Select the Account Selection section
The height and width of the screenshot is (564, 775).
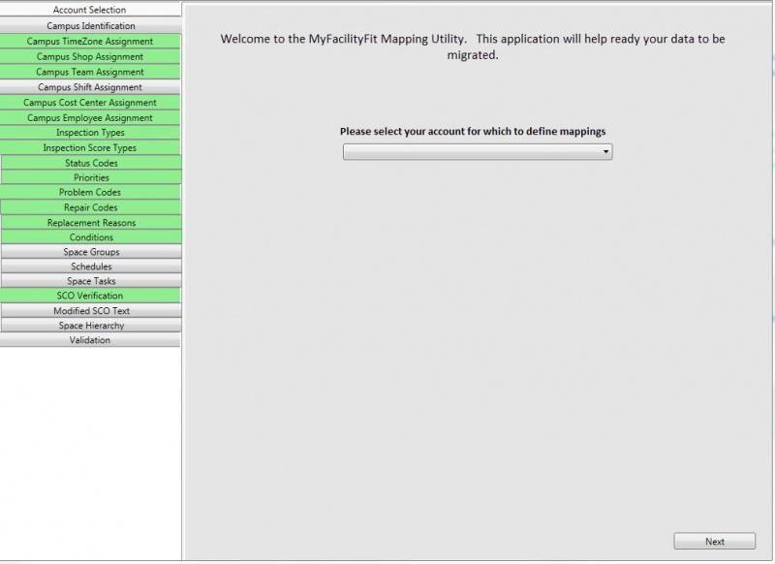pyautogui.click(x=90, y=10)
